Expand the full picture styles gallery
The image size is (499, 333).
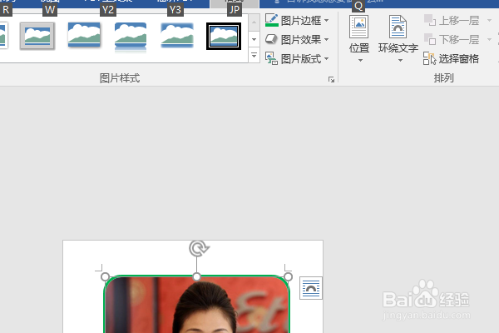click(x=254, y=56)
